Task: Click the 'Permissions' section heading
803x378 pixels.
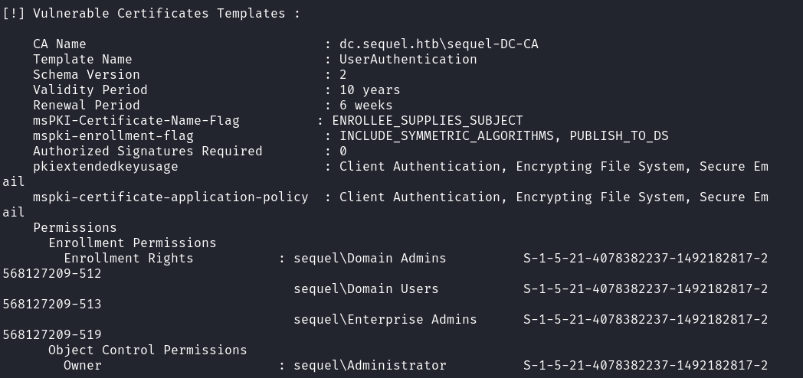Action: pos(74,227)
